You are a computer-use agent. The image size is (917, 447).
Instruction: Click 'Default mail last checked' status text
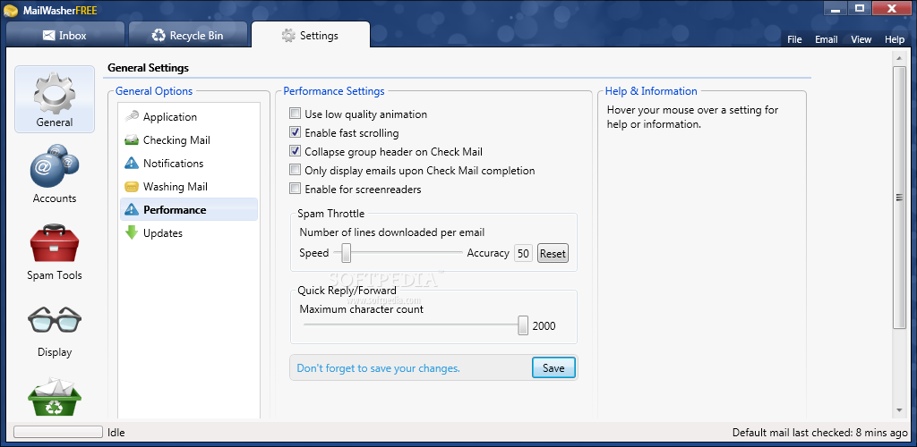[x=820, y=433]
